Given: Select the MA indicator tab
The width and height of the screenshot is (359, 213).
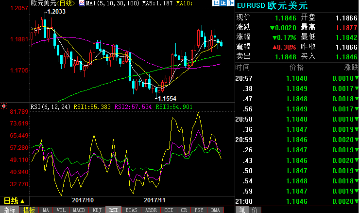Looking at the screenshot, I should pos(46,210).
